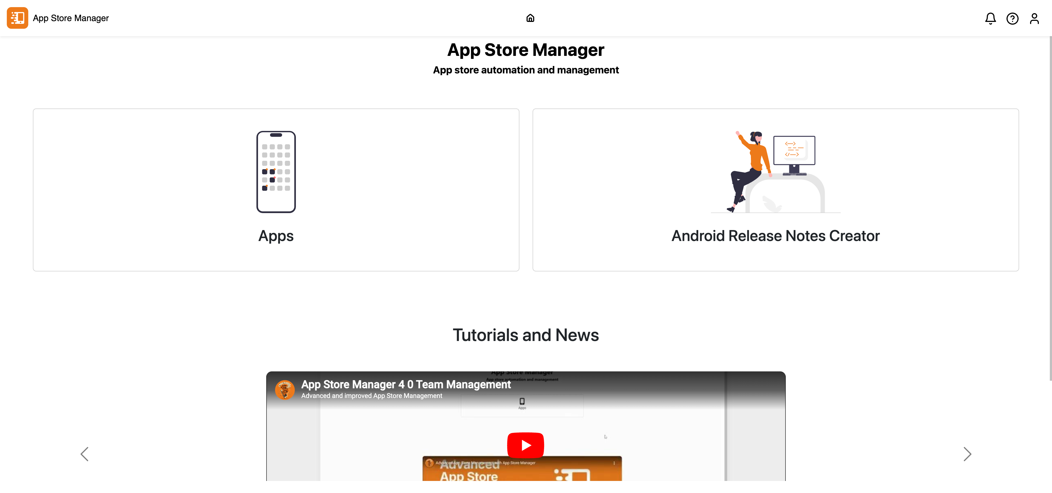1052x493 pixels.
Task: Click the orange App Store Manager logo
Action: (17, 18)
